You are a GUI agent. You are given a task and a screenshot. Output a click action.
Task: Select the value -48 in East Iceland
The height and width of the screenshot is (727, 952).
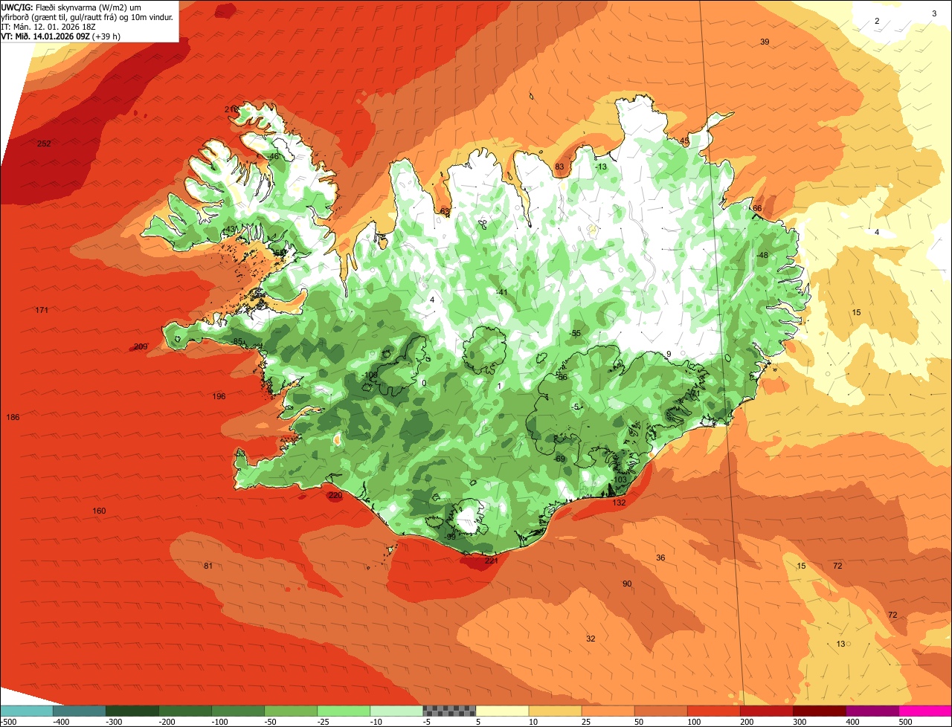coord(762,255)
